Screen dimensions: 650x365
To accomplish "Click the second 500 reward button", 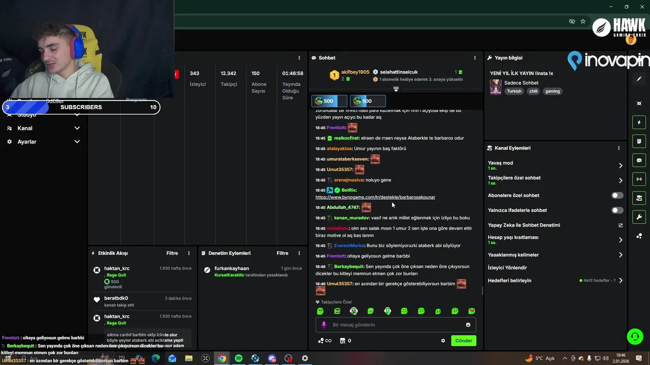I will [x=368, y=101].
